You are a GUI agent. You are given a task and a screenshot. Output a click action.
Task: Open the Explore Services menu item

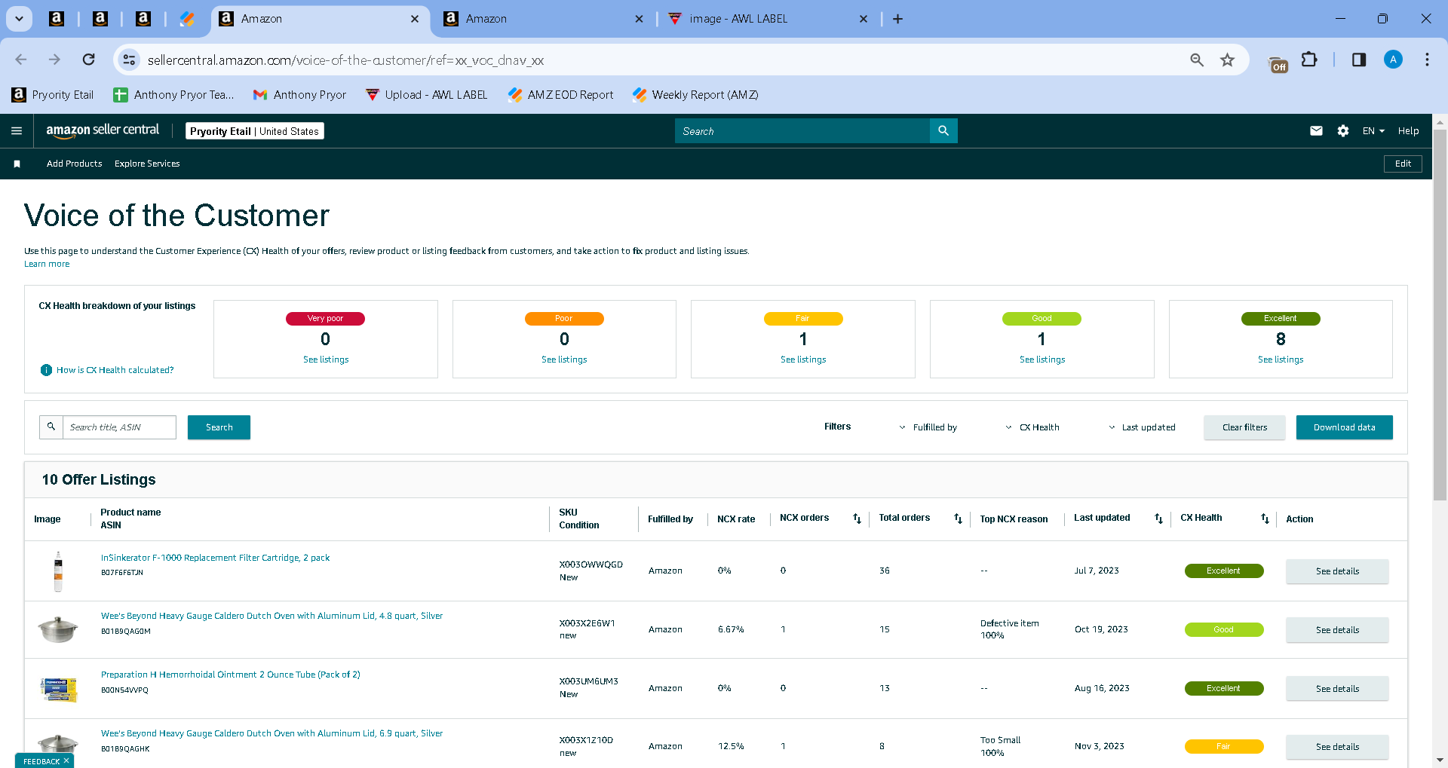click(147, 164)
